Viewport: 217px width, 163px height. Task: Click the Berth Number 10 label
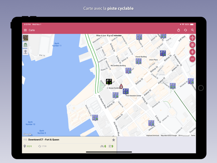[30, 123]
